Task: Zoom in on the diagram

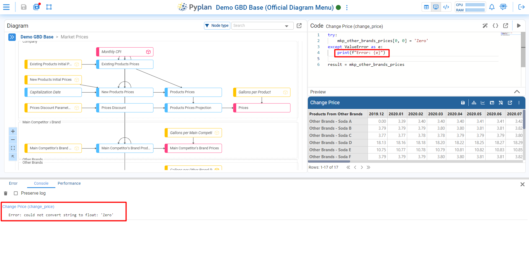Action: coord(13,131)
